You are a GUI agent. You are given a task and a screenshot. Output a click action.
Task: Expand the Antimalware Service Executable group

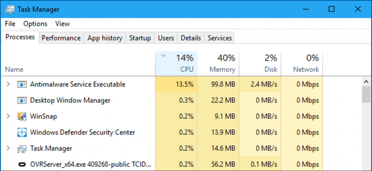(9, 84)
